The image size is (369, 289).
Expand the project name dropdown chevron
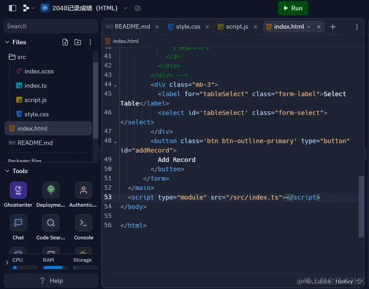[126, 8]
